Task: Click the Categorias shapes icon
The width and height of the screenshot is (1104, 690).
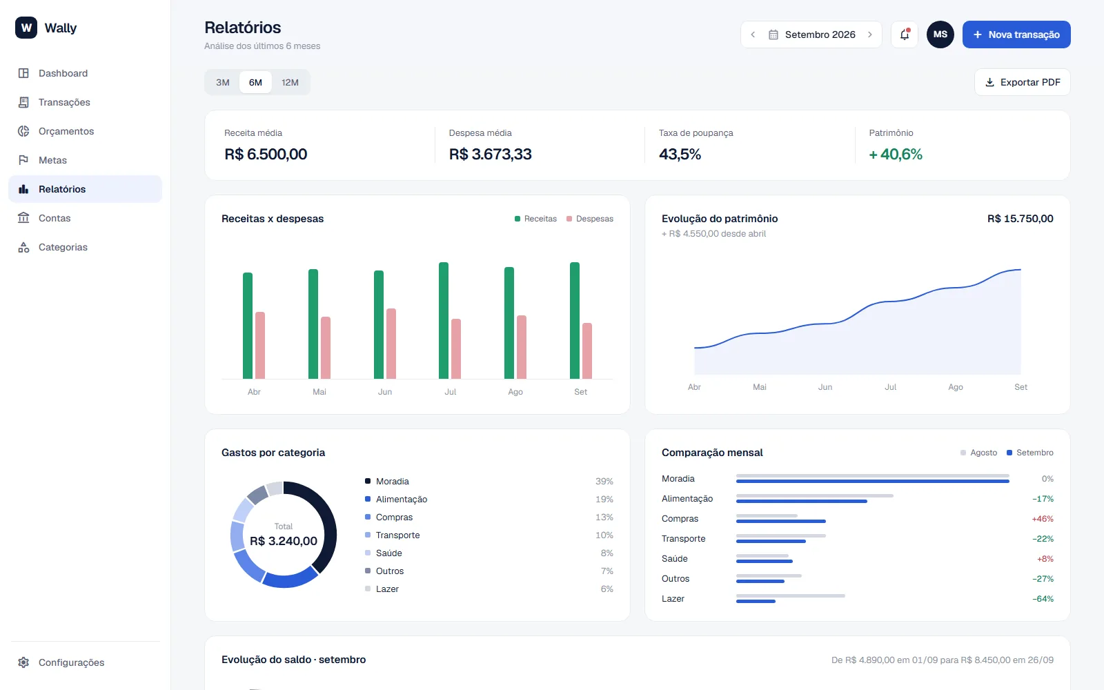Action: point(23,247)
